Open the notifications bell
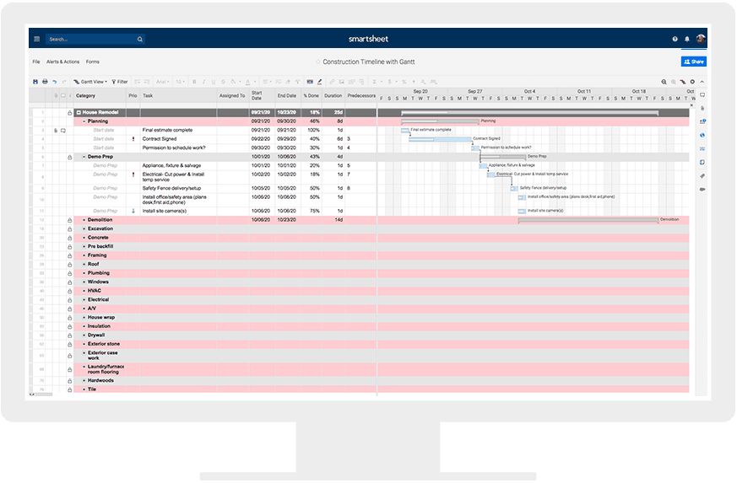Image resolution: width=737 pixels, height=483 pixels. point(687,39)
